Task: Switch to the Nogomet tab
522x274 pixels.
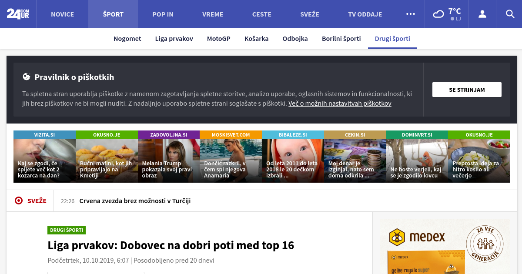Action: 127,38
